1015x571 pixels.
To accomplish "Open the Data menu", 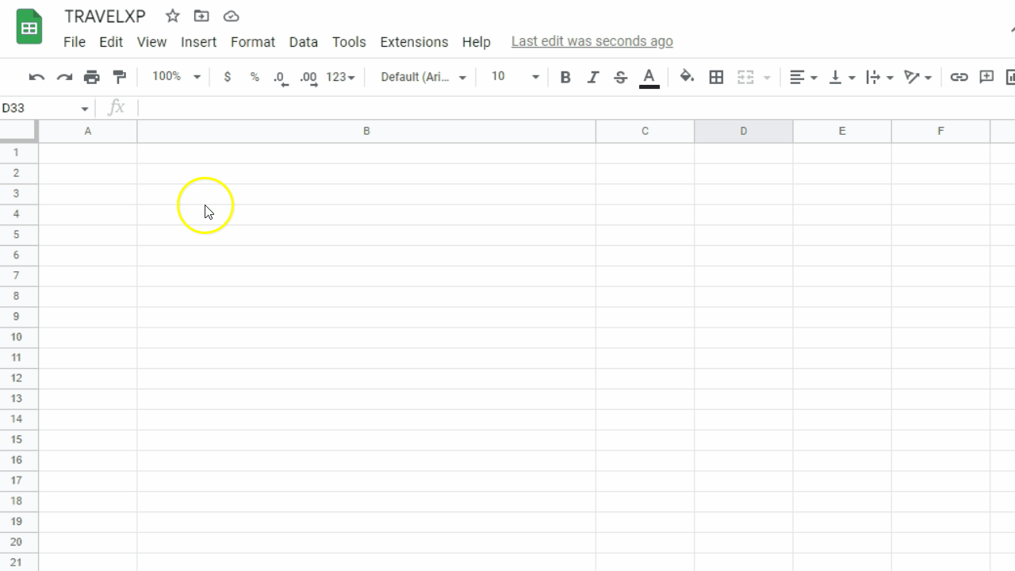I will pyautogui.click(x=303, y=42).
